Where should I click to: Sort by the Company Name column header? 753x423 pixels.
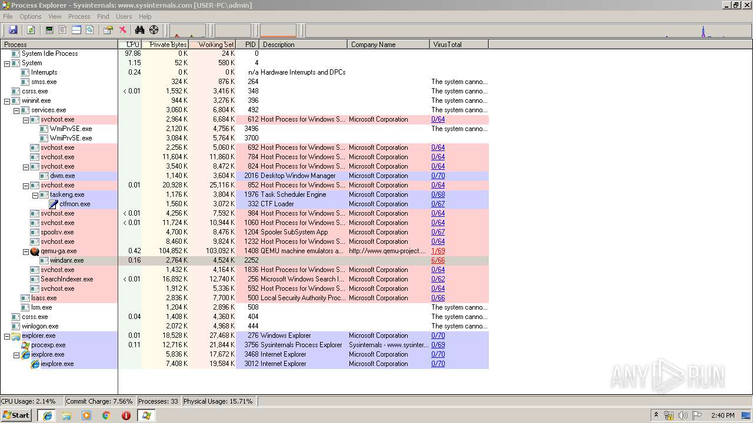(x=389, y=44)
